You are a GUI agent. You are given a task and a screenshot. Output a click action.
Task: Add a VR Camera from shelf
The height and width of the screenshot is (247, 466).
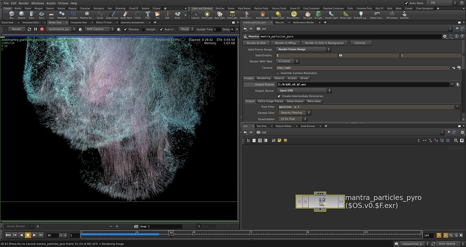tap(392, 15)
